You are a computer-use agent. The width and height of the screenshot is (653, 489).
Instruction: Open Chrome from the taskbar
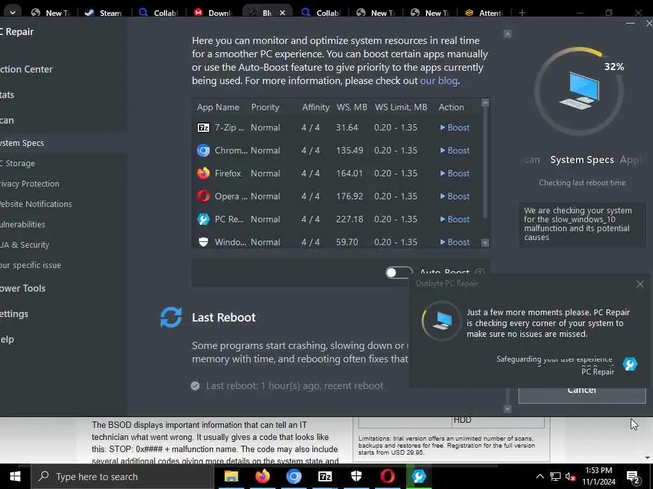pos(293,476)
